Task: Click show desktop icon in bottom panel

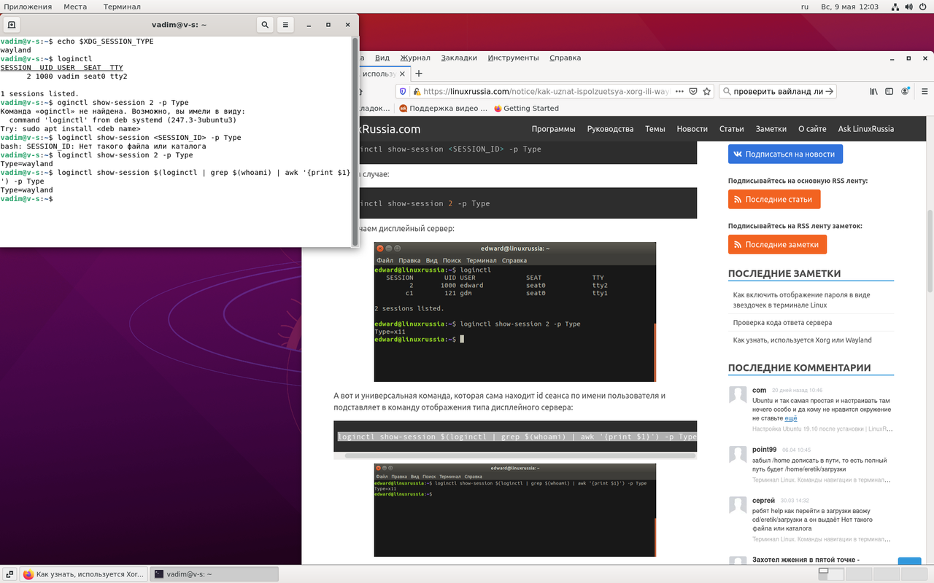Action: [10, 574]
